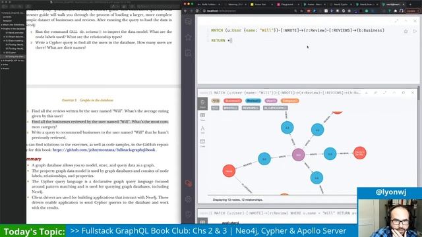Select the Category node label badge
Screen dimensions: 422x237
(290, 101)
